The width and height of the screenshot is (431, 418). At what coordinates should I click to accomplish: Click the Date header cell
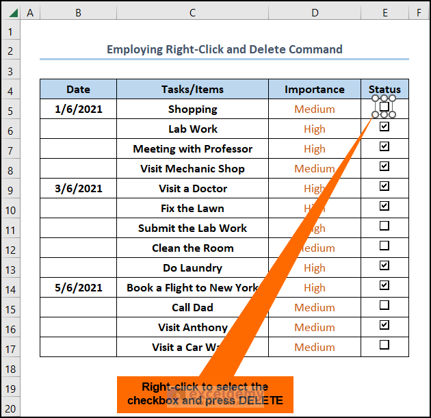coord(78,90)
